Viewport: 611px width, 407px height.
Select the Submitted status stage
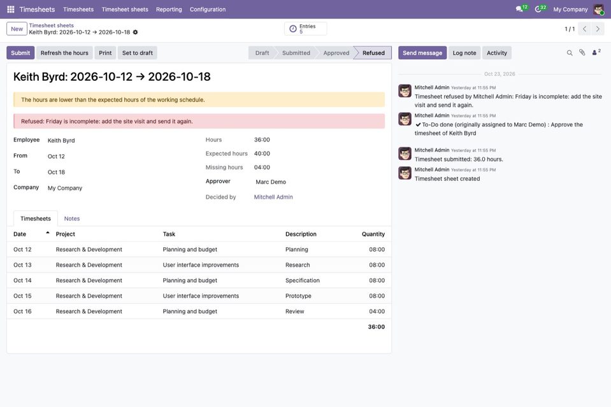296,53
